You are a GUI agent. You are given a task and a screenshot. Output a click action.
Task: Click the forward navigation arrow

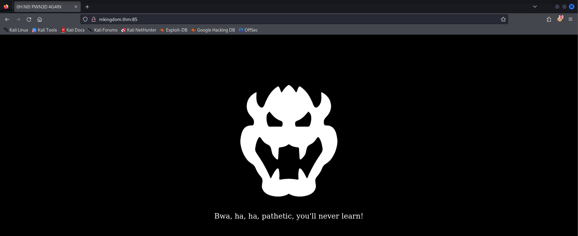click(x=18, y=19)
